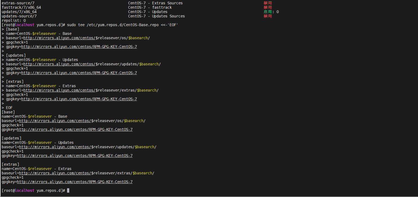This screenshot has width=418, height=197.
Task: Click the 禁用 label next to extras-source/7
Action: coord(267,3)
